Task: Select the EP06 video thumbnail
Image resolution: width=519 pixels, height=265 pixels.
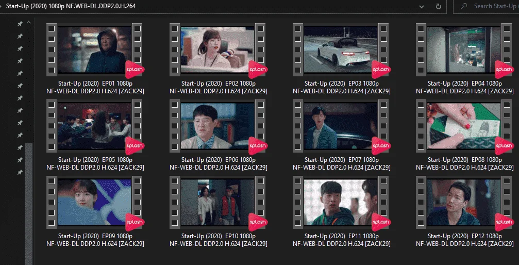Action: click(x=217, y=126)
